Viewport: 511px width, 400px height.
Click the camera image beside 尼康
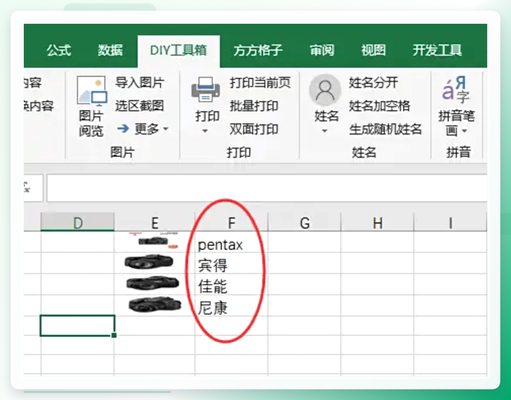pos(155,304)
